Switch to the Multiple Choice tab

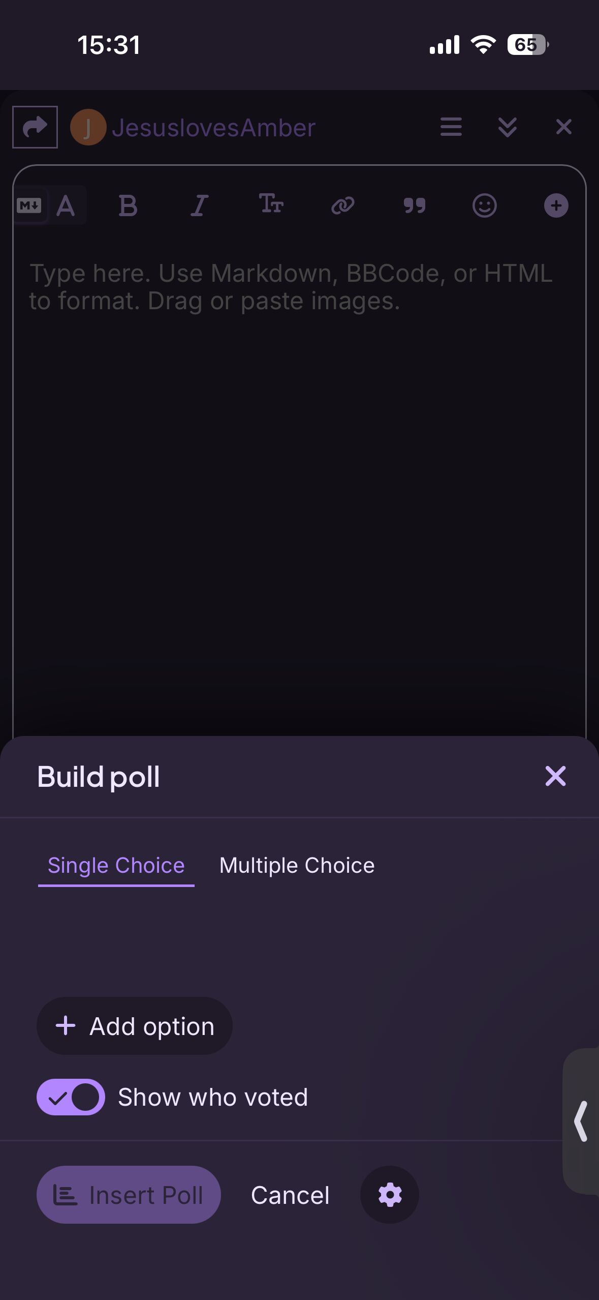tap(297, 866)
